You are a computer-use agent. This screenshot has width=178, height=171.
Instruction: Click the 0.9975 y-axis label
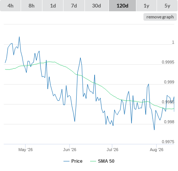click(168, 142)
